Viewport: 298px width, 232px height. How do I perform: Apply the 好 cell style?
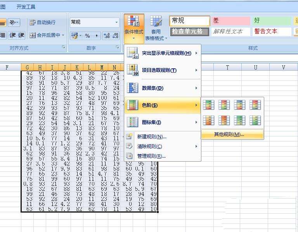(x=271, y=21)
